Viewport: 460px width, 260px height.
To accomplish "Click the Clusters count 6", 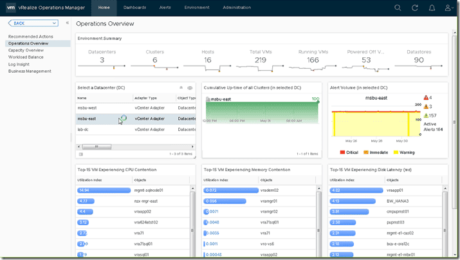I will click(x=155, y=60).
